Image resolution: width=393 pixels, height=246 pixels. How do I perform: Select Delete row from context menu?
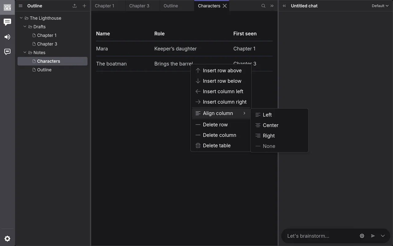[221, 125]
